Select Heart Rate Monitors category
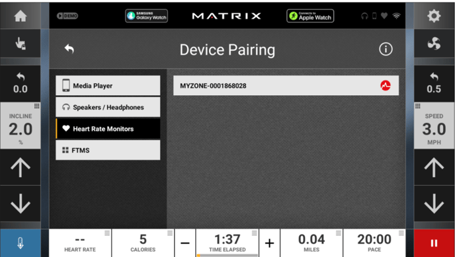The image size is (455, 257). point(108,129)
